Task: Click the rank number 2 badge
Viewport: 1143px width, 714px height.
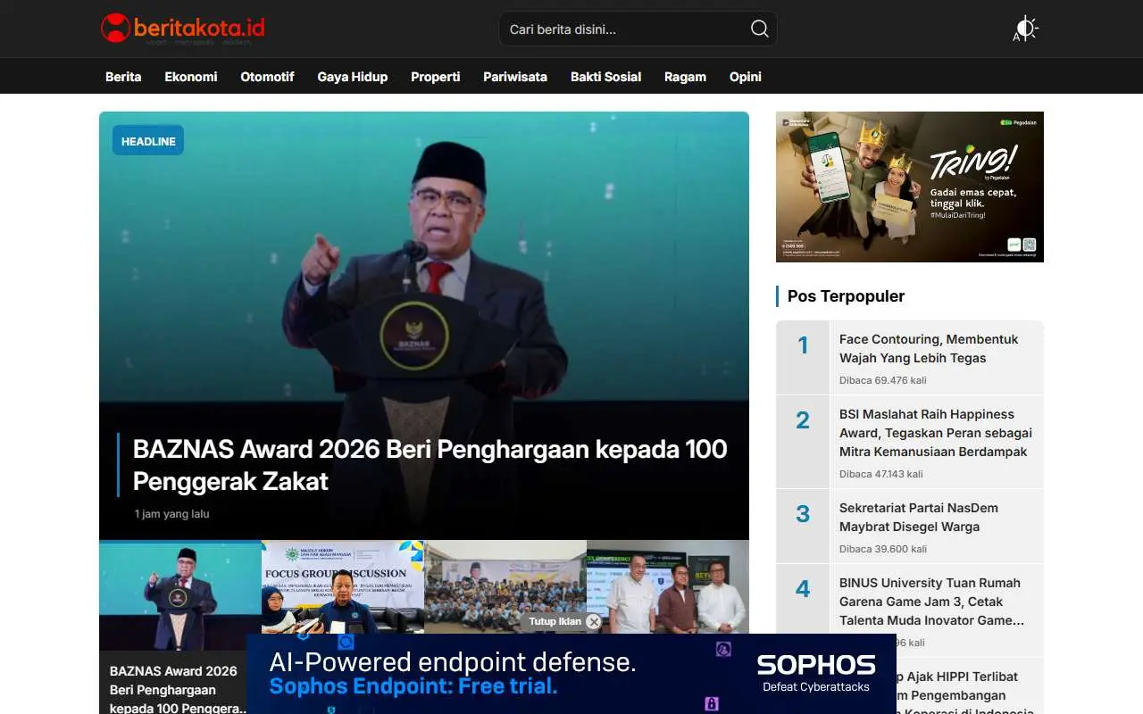Action: click(x=803, y=420)
